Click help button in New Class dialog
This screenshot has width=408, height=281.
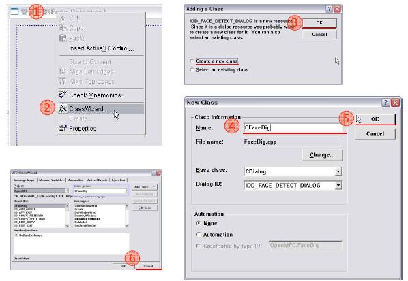coord(385,103)
